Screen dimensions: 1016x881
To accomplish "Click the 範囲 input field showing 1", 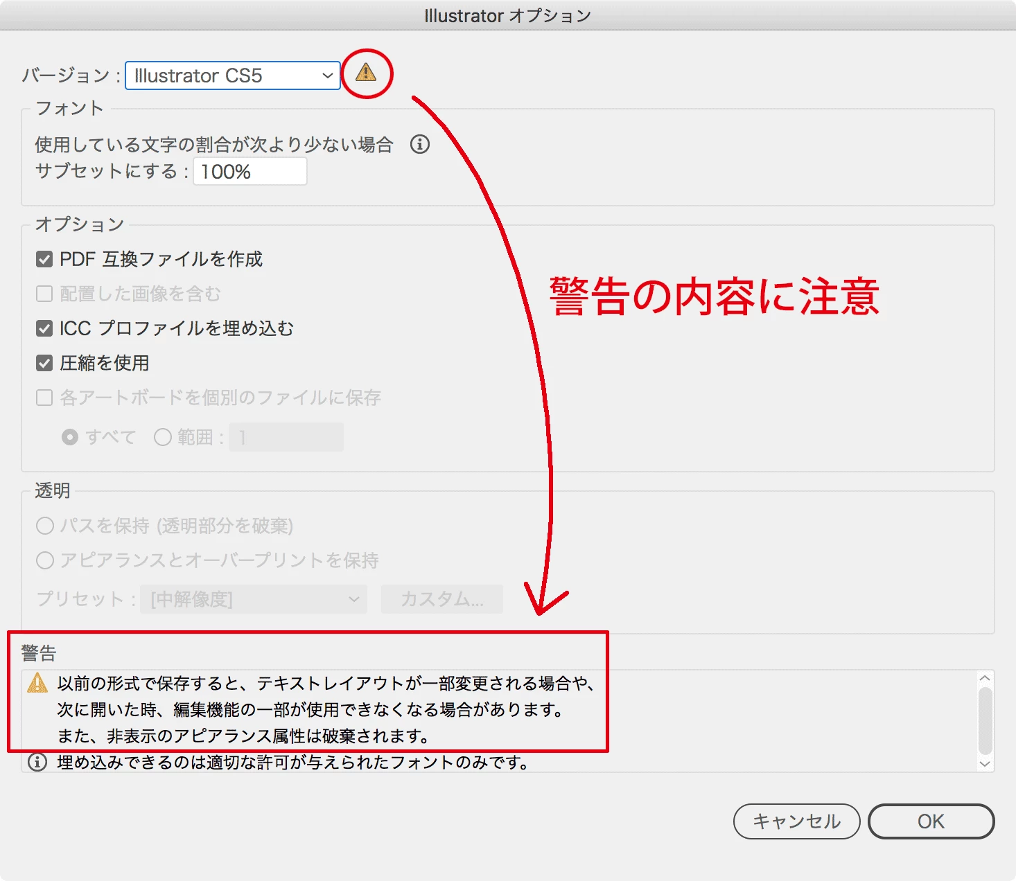I will [286, 437].
